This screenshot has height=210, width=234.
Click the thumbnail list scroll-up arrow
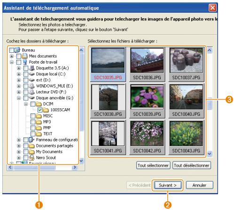coord(210,50)
